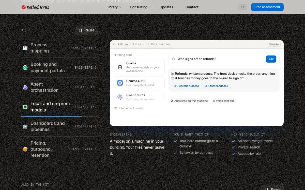Screen dimensions: 305x190
Task: Click checkmark beside Private search
Action: 234,147
